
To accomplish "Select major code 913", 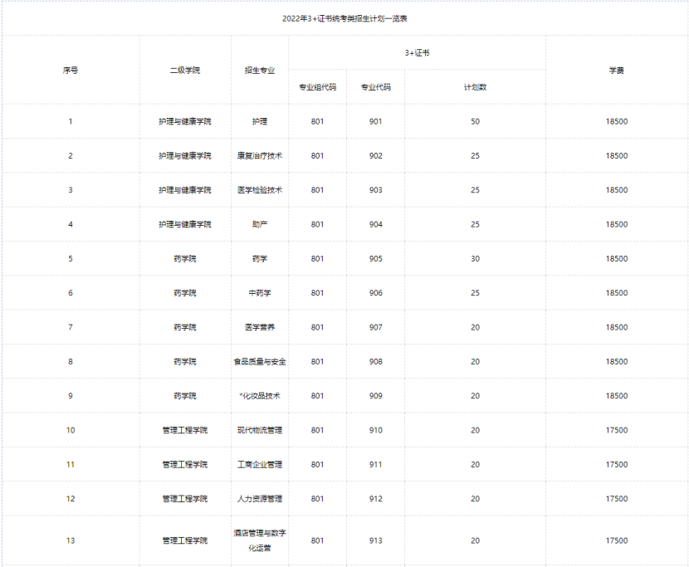I will (376, 540).
